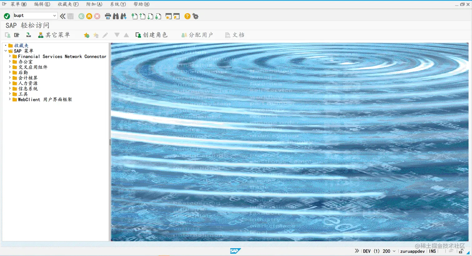Image resolution: width=472 pixels, height=256 pixels.
Task: Open the 收藏夹(F) menu
Action: [x=68, y=4]
